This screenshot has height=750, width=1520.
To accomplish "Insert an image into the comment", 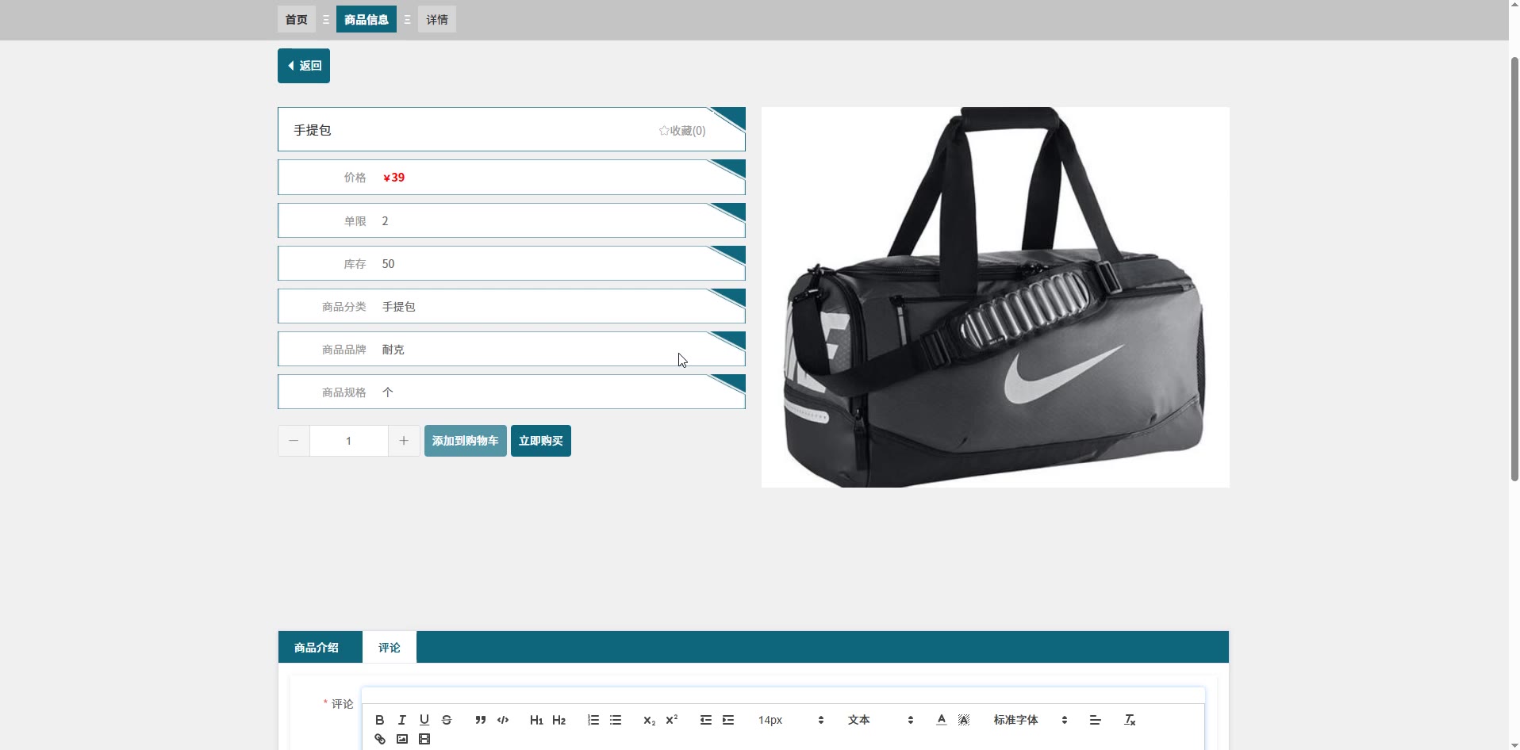I will tap(402, 739).
